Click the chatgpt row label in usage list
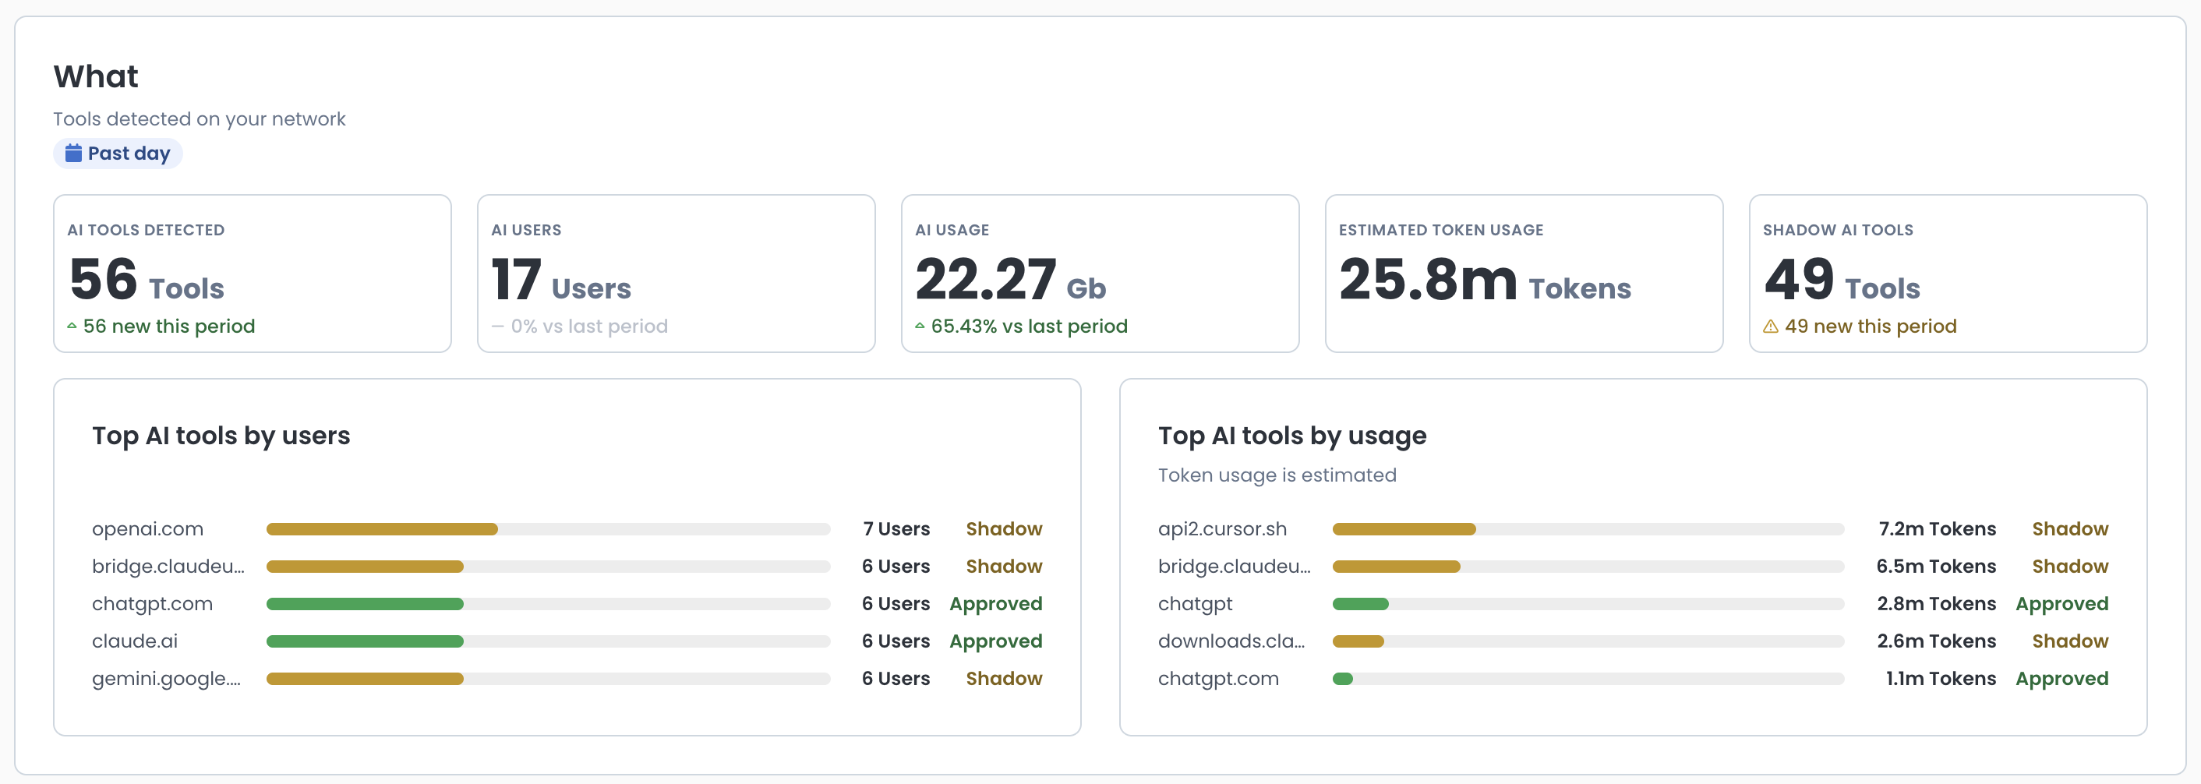The height and width of the screenshot is (784, 2201). [x=1196, y=604]
